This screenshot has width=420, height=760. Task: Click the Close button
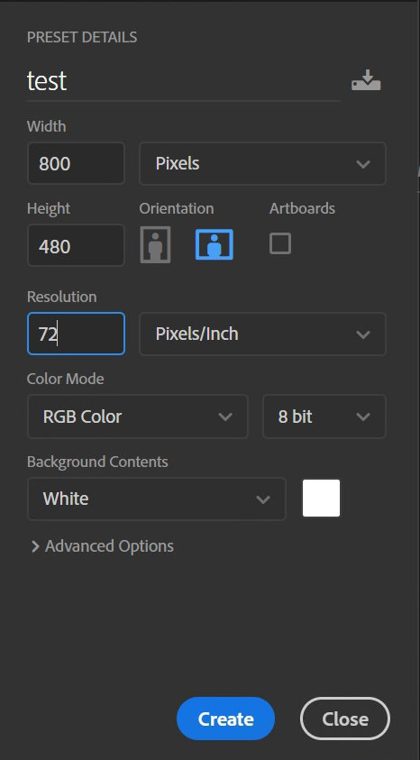pyautogui.click(x=345, y=719)
